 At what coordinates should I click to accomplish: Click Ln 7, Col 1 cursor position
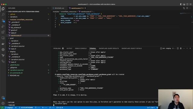(151, 108)
